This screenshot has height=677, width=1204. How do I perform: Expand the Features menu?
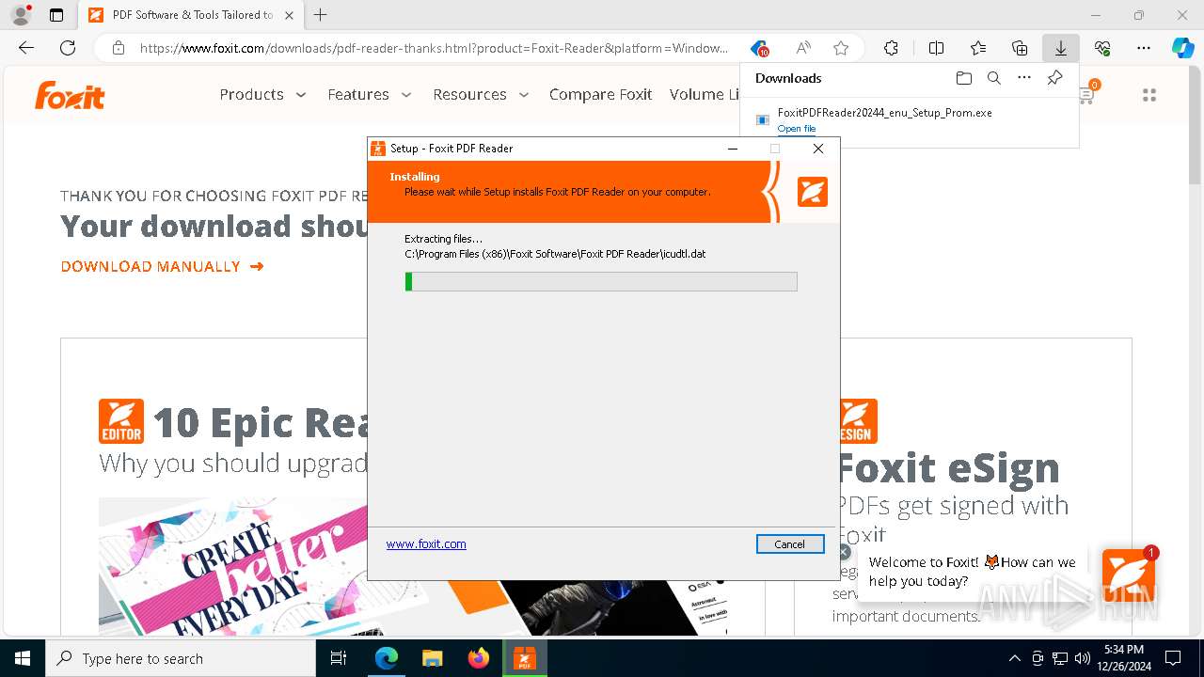(370, 94)
